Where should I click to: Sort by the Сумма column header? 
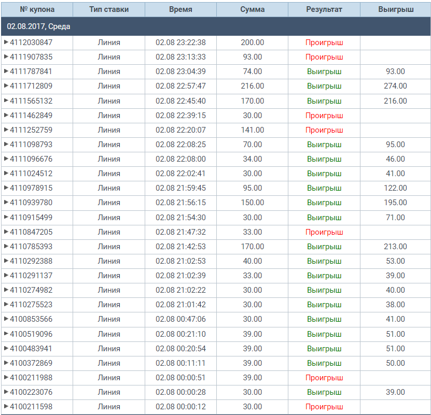point(253,9)
